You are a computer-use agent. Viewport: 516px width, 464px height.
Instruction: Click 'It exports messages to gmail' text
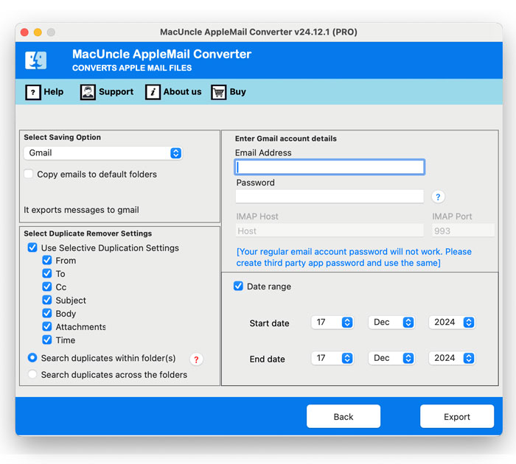[81, 210]
